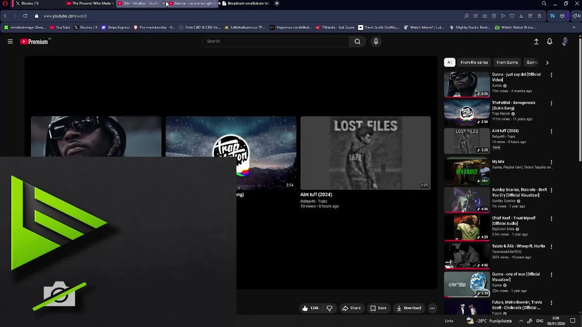Click the search magnifier button
This screenshot has height=327, width=582.
click(x=357, y=41)
